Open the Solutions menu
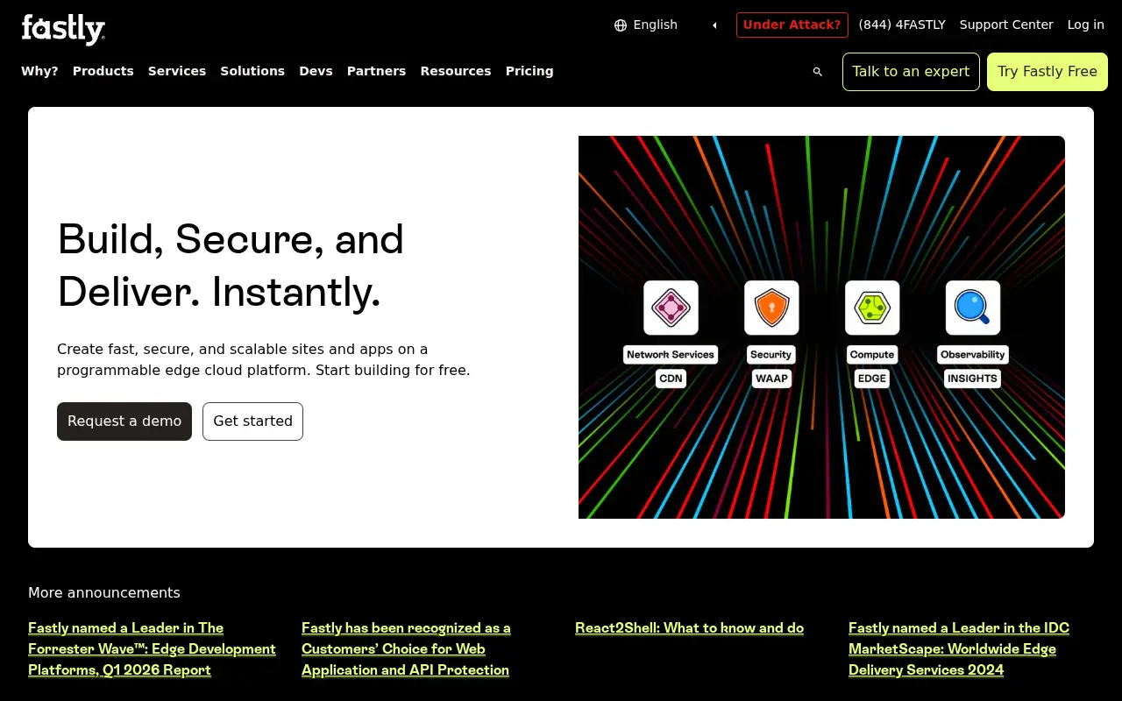Image resolution: width=1122 pixels, height=701 pixels. (252, 71)
